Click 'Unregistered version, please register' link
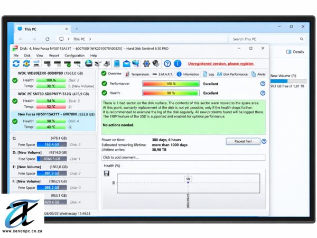 221,64
